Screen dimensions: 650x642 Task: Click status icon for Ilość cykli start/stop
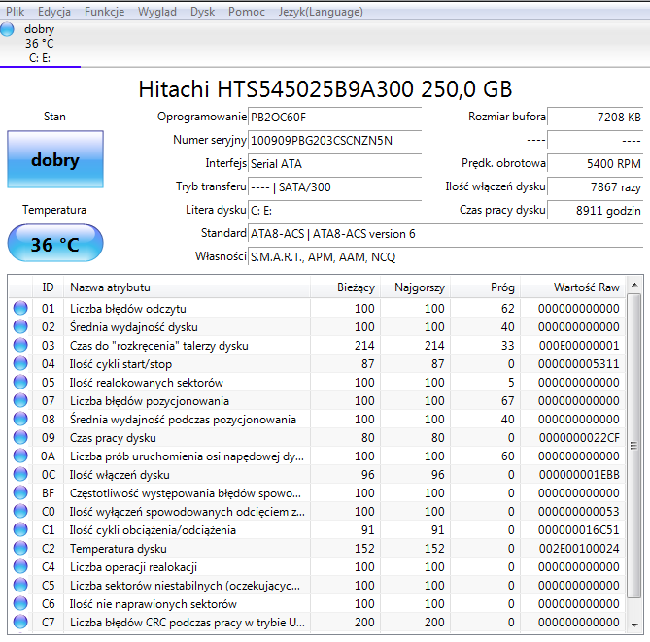20,363
